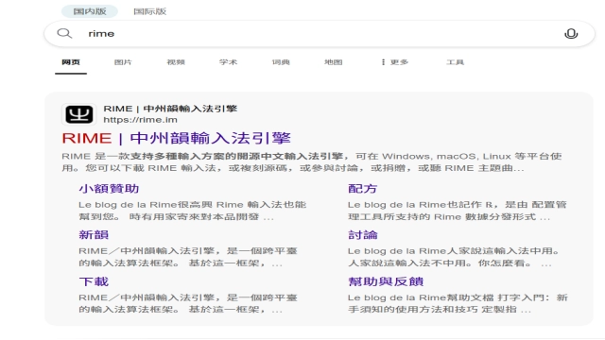The image size is (605, 340).
Task: Click the description under 配方
Action: 458,211
